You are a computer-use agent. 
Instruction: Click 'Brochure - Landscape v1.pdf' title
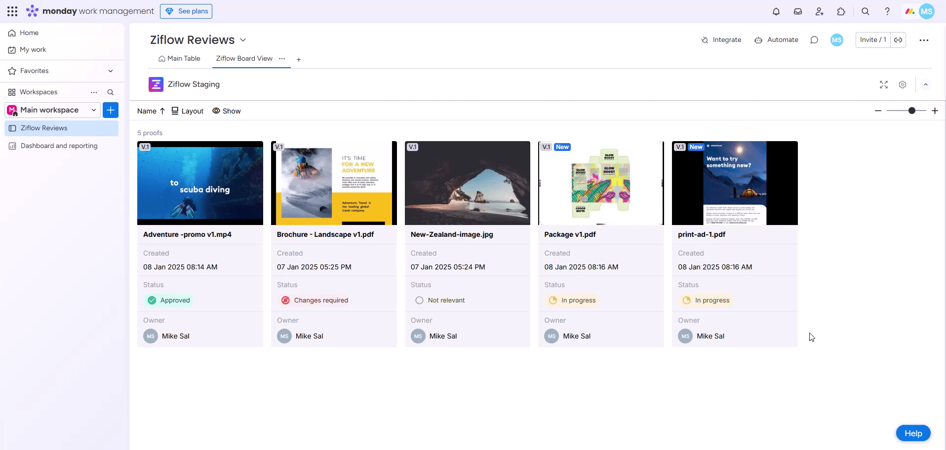(325, 234)
